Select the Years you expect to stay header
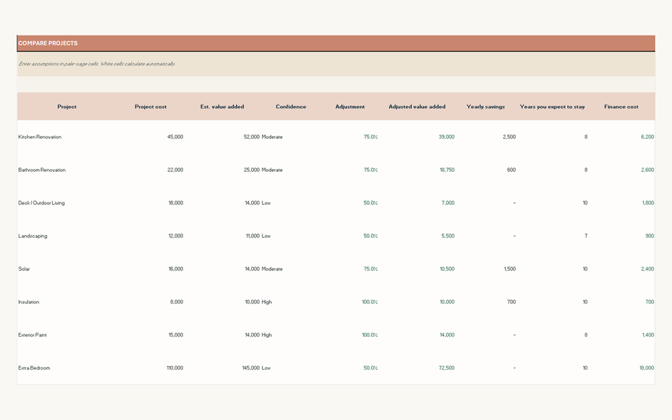 click(x=552, y=106)
